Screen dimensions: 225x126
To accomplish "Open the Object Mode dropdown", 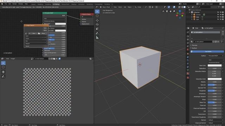I will click(106, 7).
